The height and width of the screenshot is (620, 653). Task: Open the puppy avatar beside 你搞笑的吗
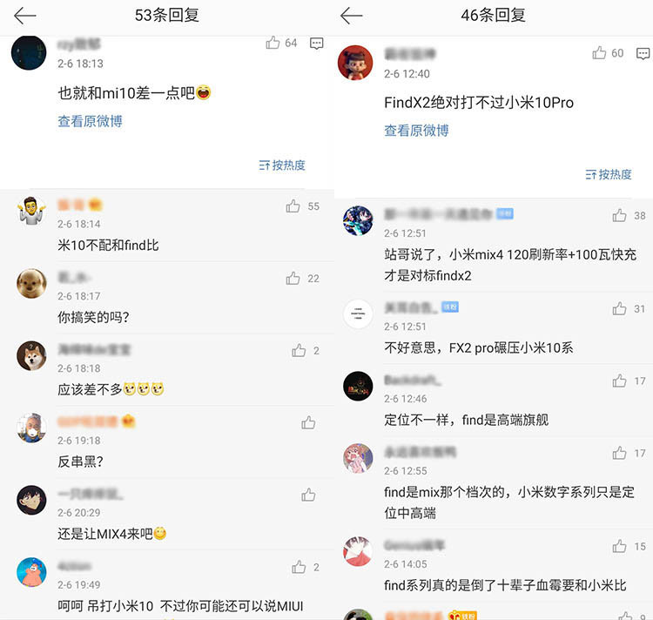31,284
